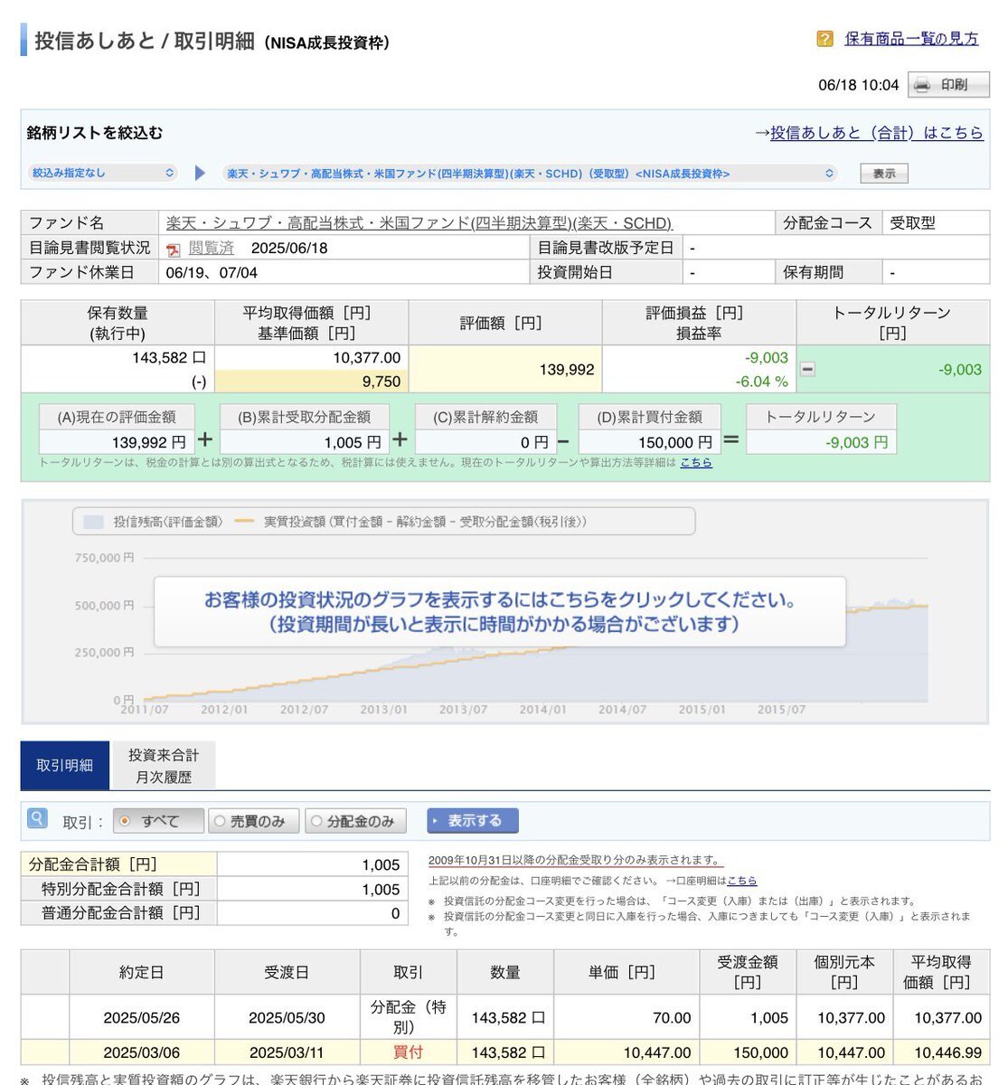Switch to the 取引明細 tab
Viewport: 1008px width, 1085px height.
[x=65, y=766]
